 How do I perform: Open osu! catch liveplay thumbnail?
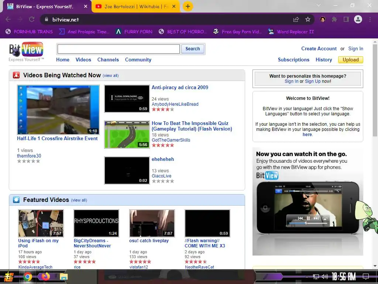152,223
